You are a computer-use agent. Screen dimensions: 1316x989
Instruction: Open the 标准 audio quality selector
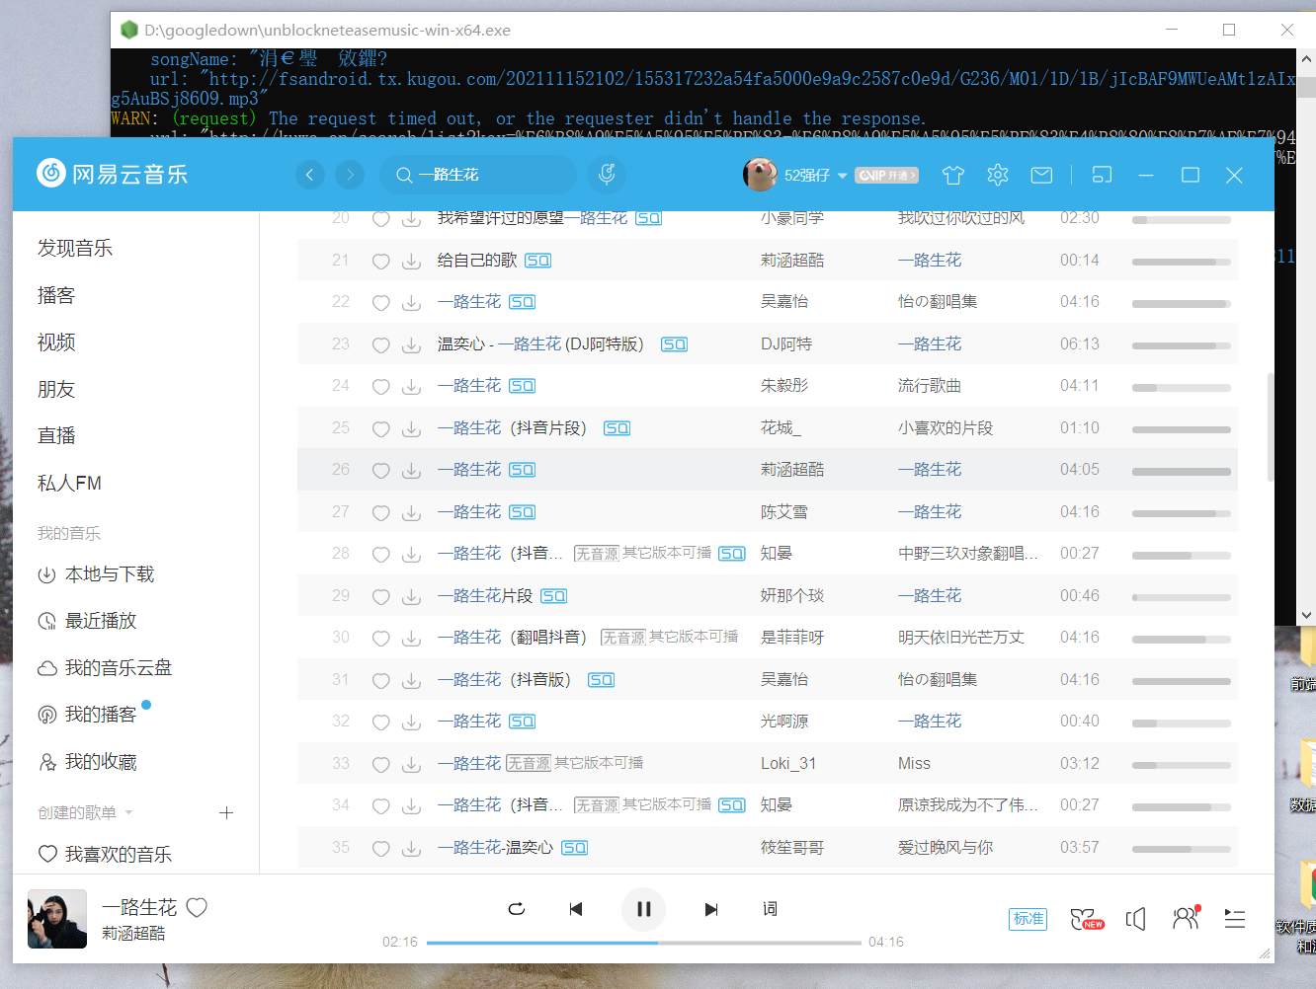(x=1028, y=919)
